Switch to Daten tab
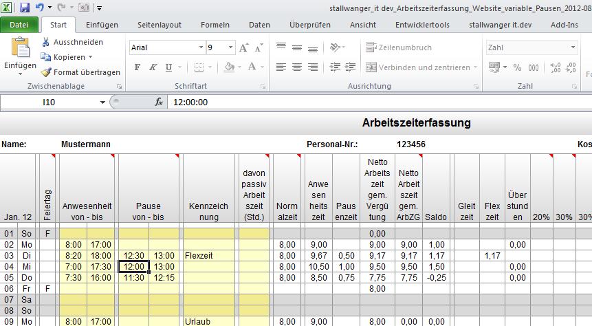Screen dimensions: 592x326 [x=259, y=25]
